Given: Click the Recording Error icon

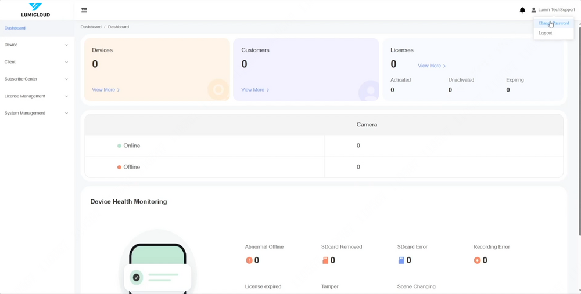Looking at the screenshot, I should point(477,260).
